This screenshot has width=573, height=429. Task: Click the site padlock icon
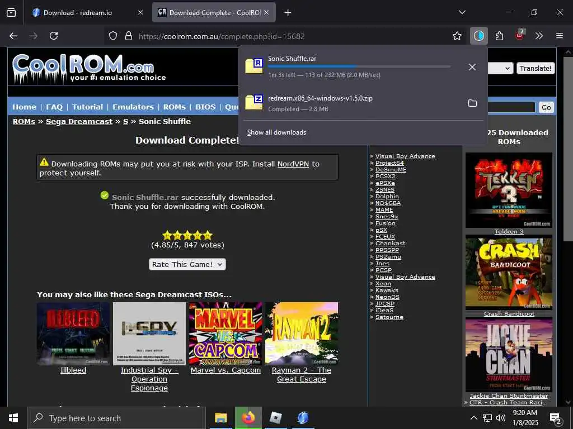click(x=128, y=36)
